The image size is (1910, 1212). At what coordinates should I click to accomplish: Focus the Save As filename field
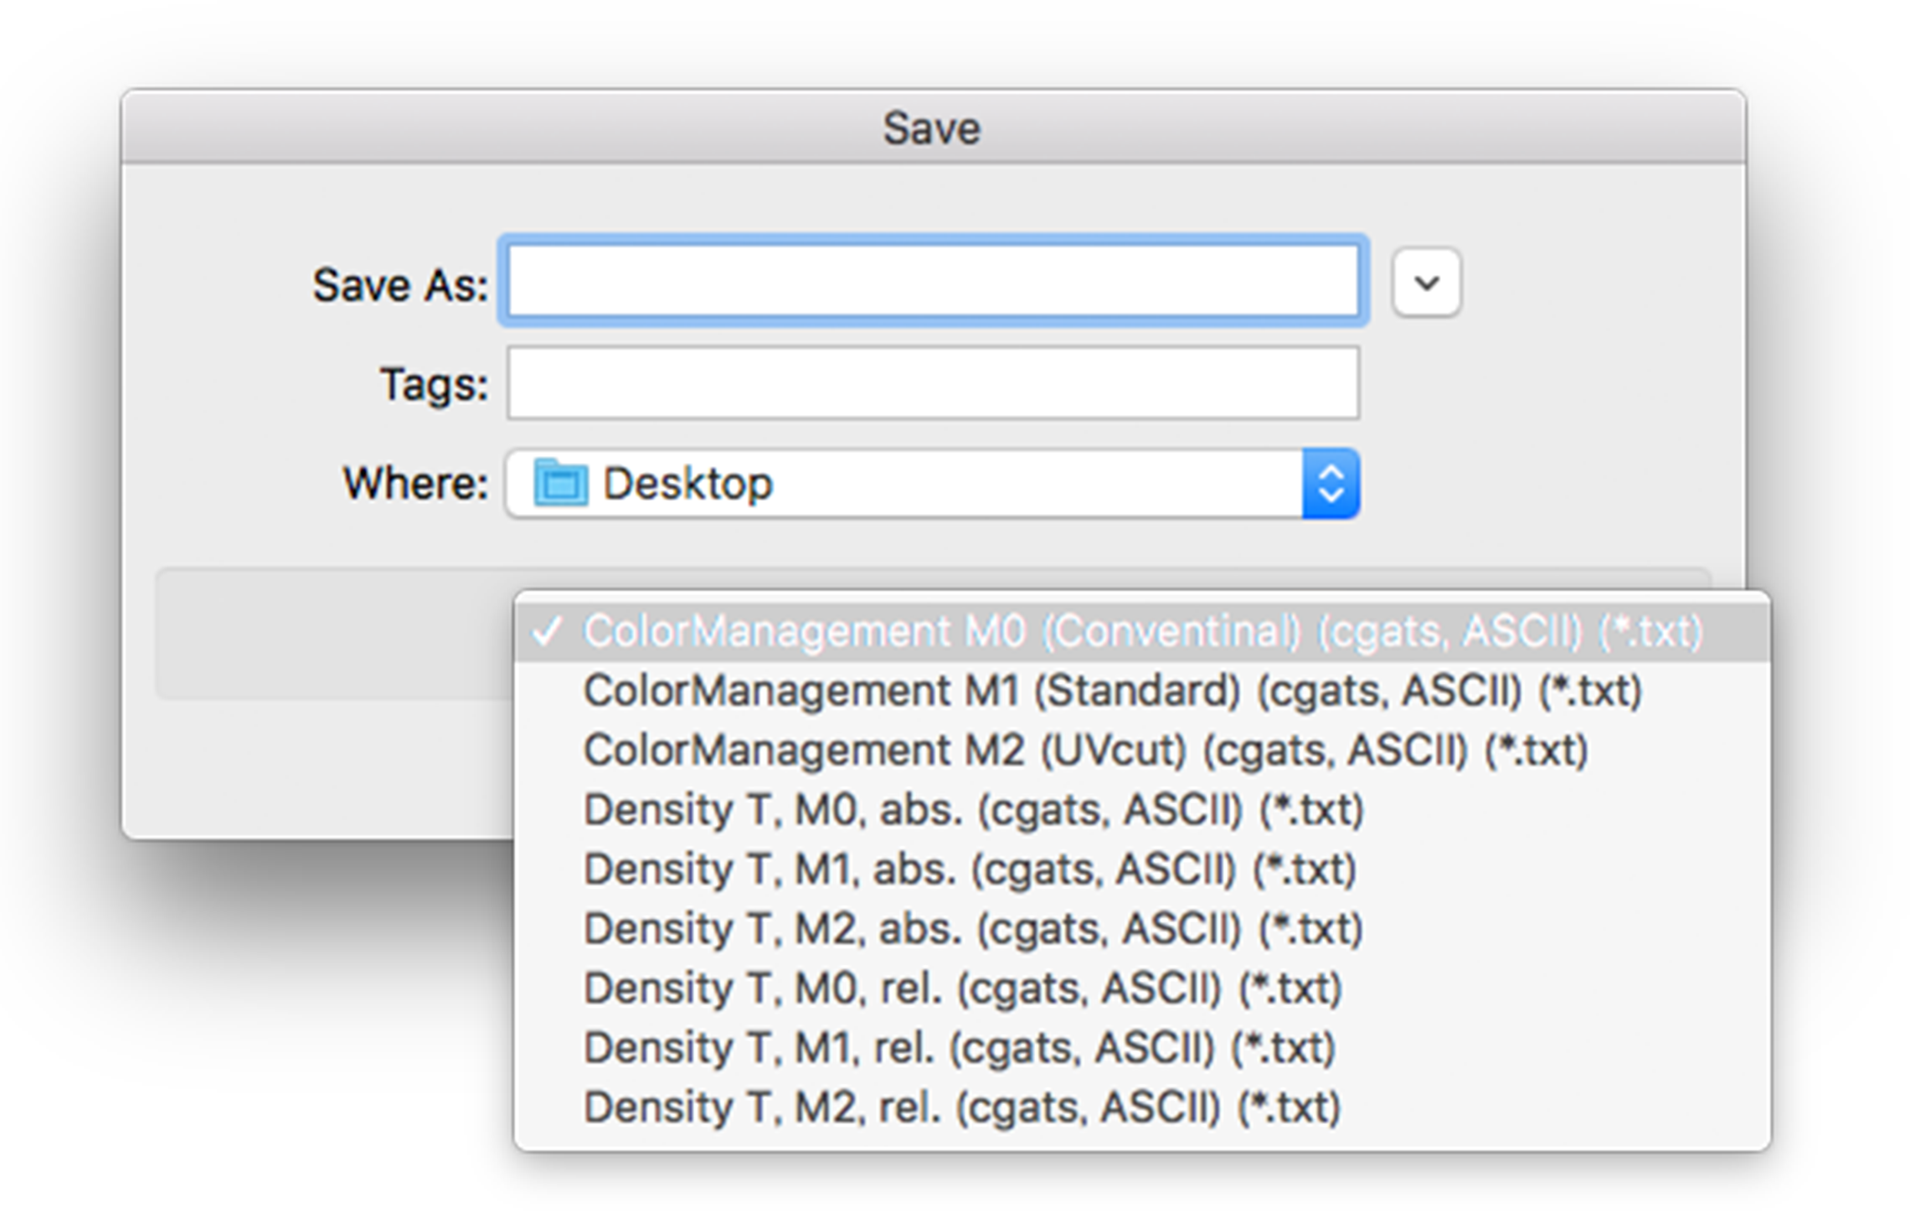click(933, 281)
